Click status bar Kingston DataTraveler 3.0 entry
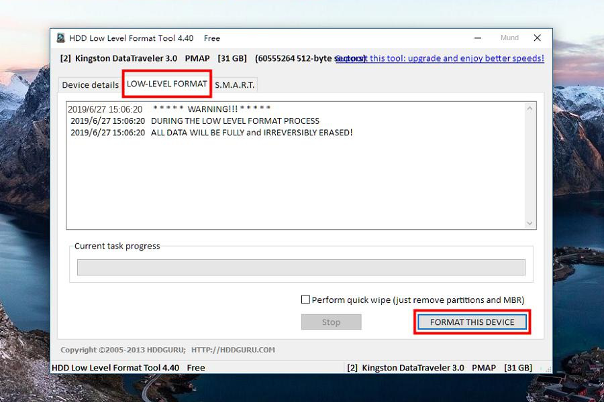 440,367
